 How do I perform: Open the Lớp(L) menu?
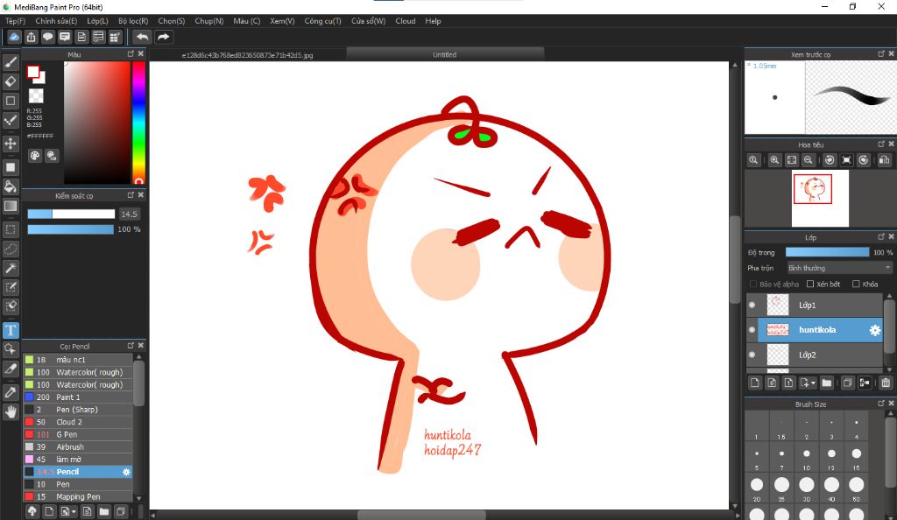point(97,21)
